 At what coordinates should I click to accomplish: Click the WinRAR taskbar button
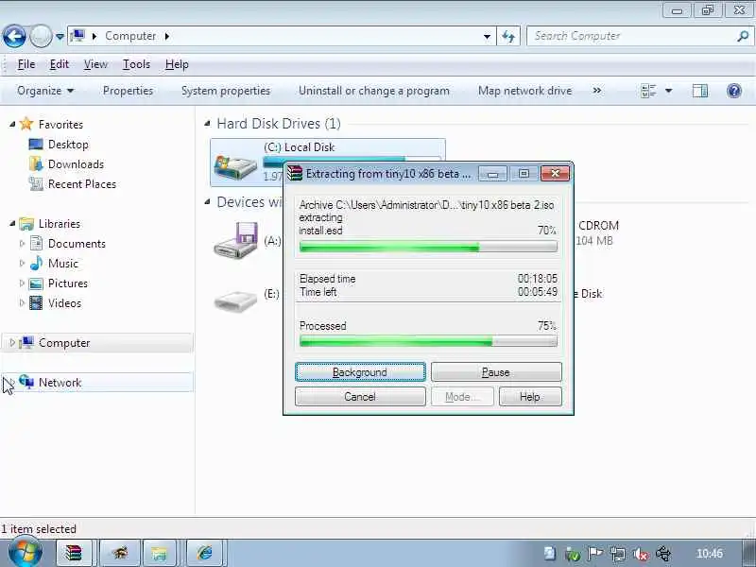pos(74,553)
